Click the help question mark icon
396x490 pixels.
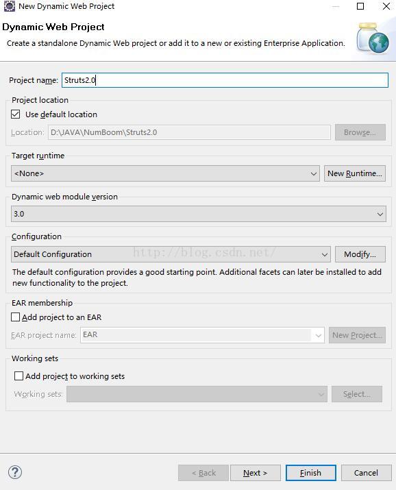click(15, 472)
